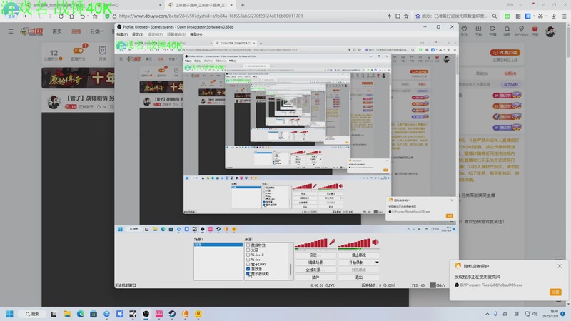Image resolution: width=571 pixels, height=321 pixels.
Task: Select the highlighted scene in OBS list
Action: tap(218, 245)
